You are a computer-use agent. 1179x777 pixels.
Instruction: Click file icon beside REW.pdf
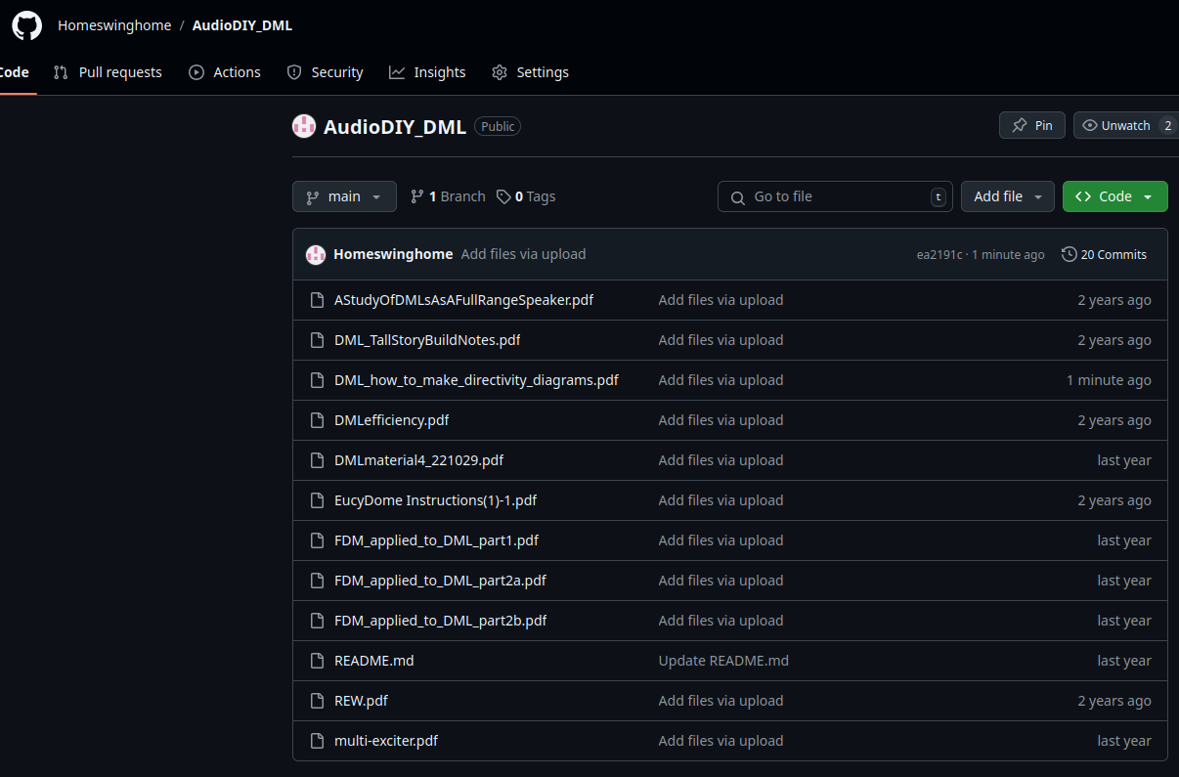click(317, 701)
